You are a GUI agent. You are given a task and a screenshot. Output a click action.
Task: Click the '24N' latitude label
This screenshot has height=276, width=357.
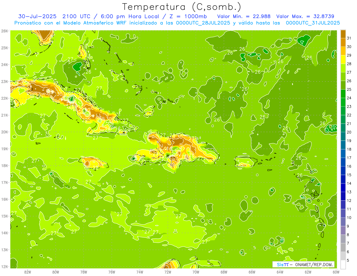4,65
